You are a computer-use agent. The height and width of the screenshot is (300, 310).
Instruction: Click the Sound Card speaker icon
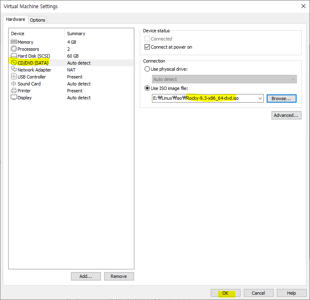tap(14, 83)
